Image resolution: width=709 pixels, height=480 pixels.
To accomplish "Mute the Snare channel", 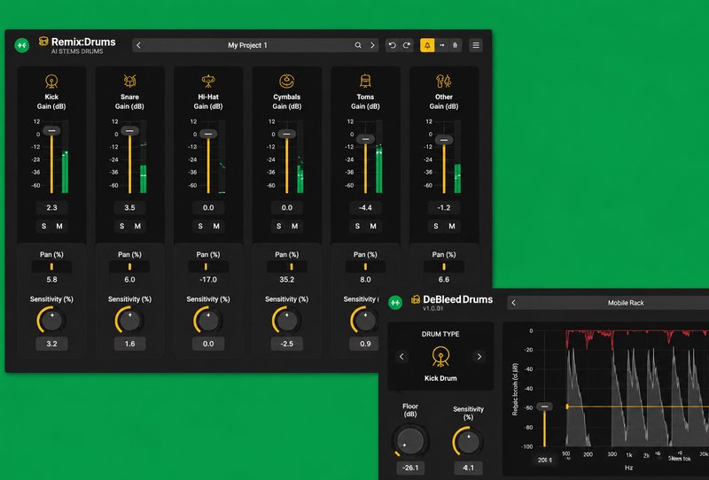I will tap(137, 226).
